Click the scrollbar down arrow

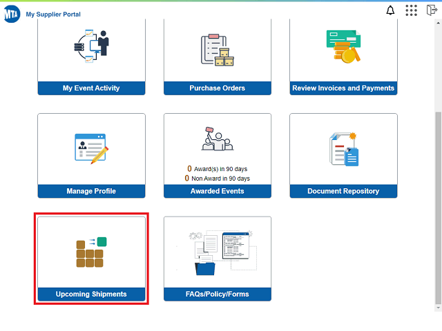[439, 308]
